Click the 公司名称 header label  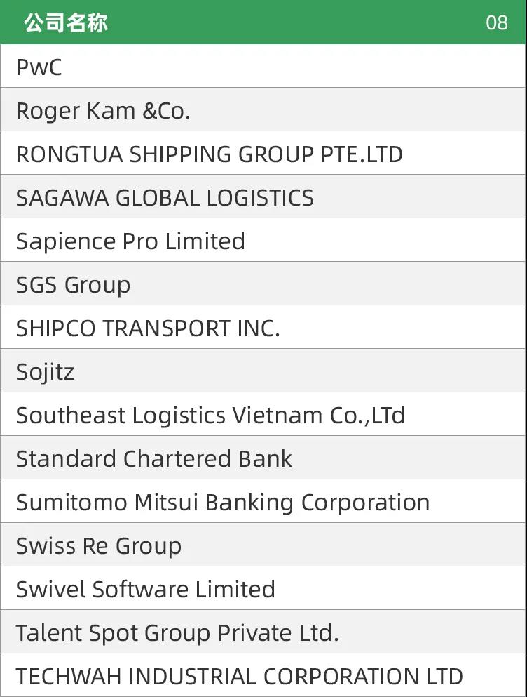[66, 22]
